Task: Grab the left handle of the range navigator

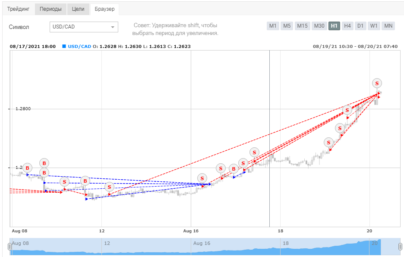Action: (10, 247)
